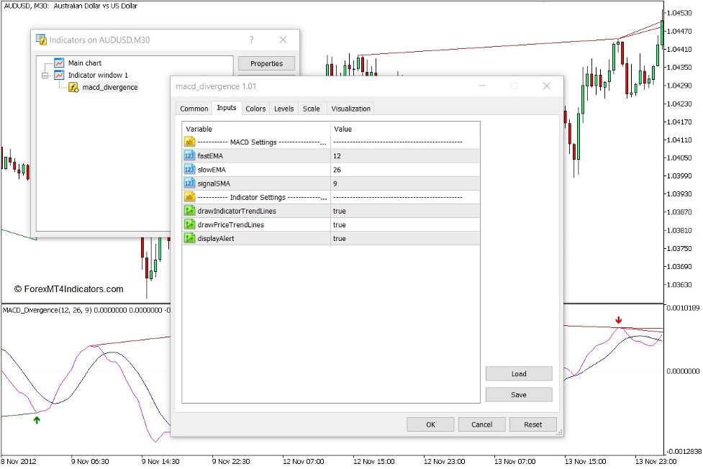703x469 pixels.
Task: Click the help question mark in Indicators window
Action: pyautogui.click(x=251, y=40)
